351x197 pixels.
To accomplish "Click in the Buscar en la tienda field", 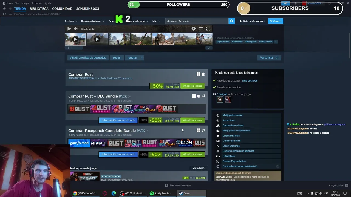I will [x=197, y=21].
